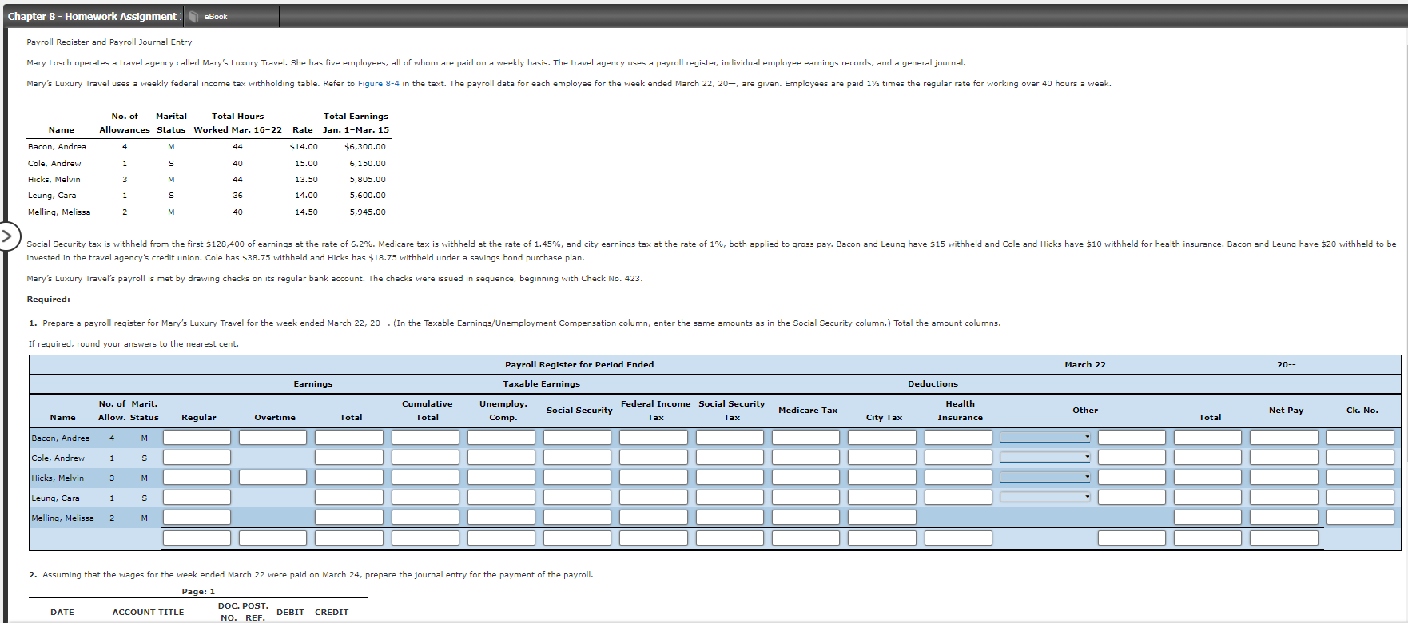
Task: Click the 'Ck. No.' column header
Action: pos(1362,411)
